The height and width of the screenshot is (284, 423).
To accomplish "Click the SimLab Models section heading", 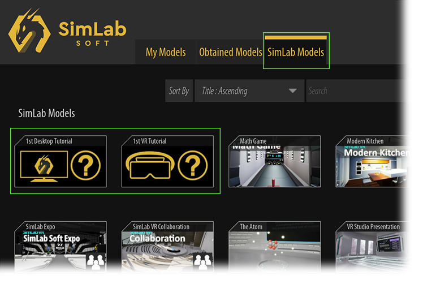I will coord(46,113).
